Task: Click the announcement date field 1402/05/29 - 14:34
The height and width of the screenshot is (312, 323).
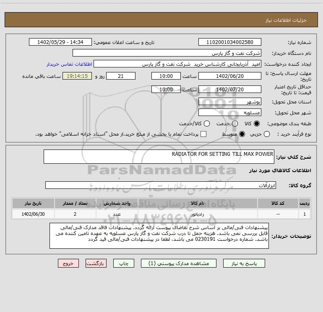Action: click(60, 42)
